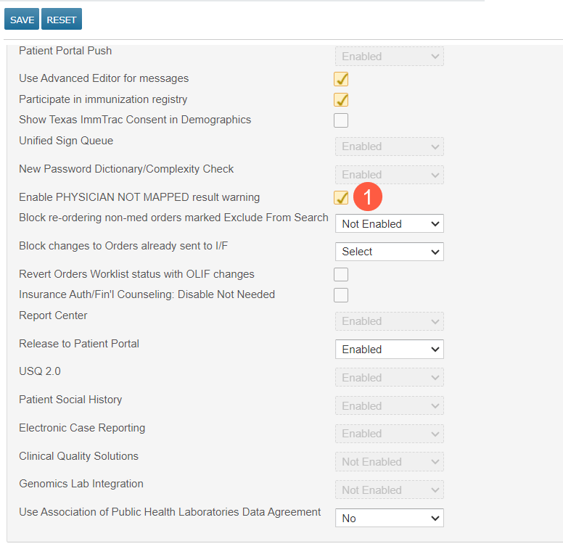The height and width of the screenshot is (549, 563).
Task: Click the Clinical Quality Solutions dropdown
Action: (x=389, y=462)
